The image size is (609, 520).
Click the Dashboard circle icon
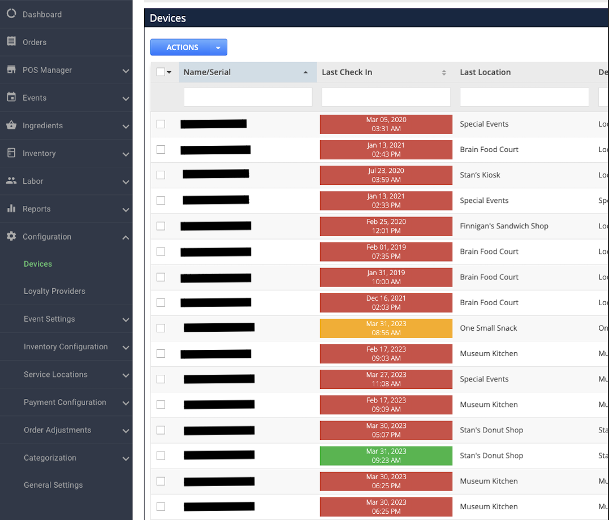[11, 14]
